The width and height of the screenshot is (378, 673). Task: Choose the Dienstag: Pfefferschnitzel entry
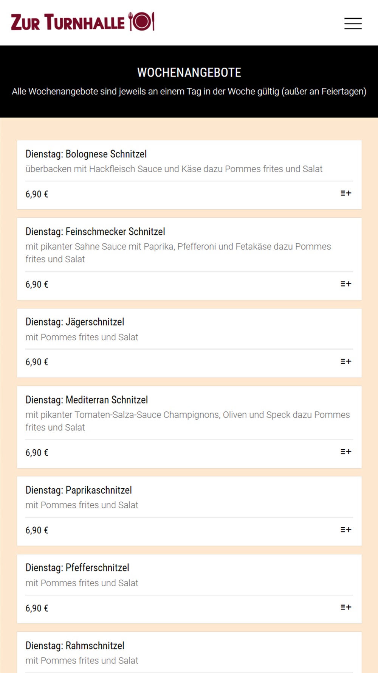pos(77,567)
